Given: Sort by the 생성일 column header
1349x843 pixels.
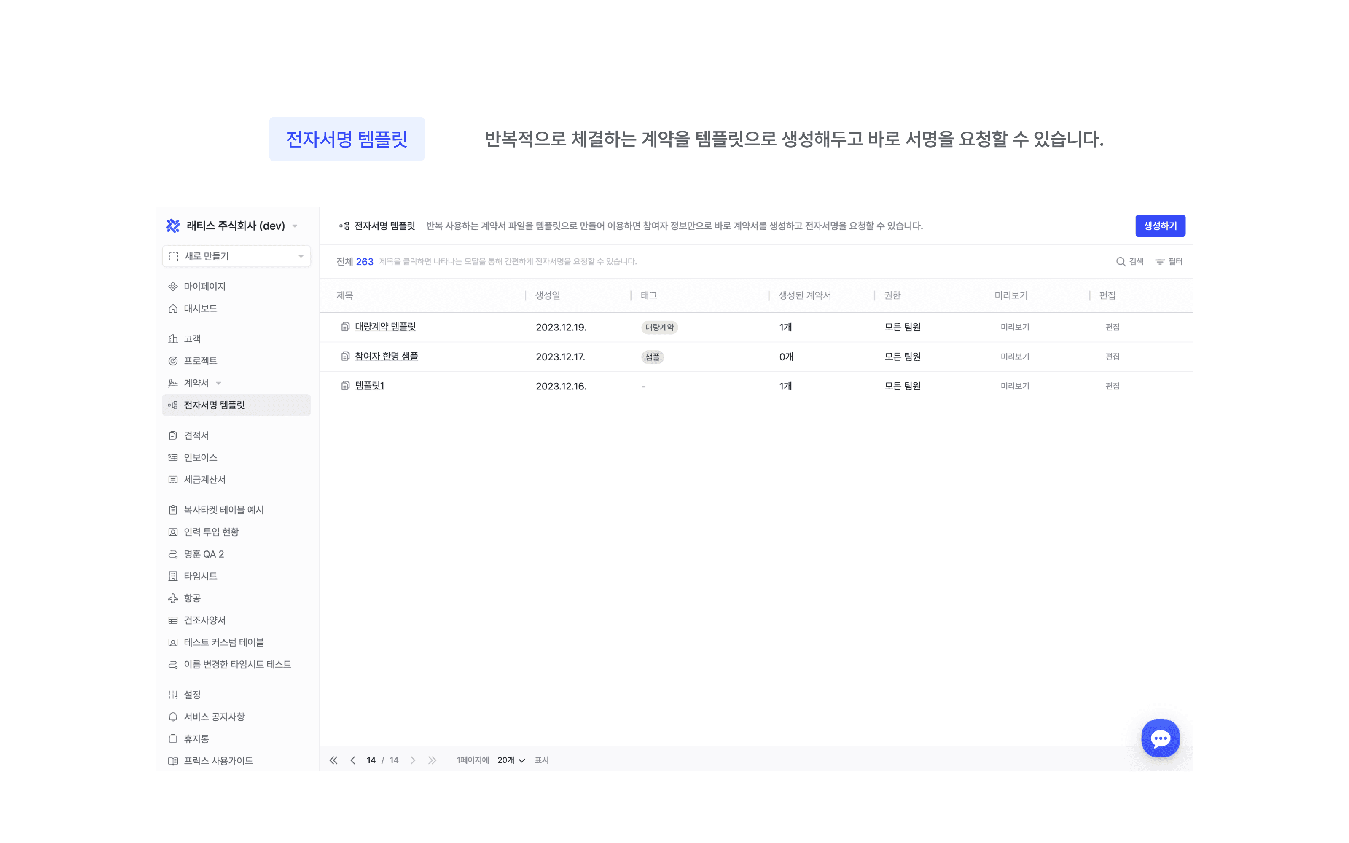Looking at the screenshot, I should (x=548, y=295).
